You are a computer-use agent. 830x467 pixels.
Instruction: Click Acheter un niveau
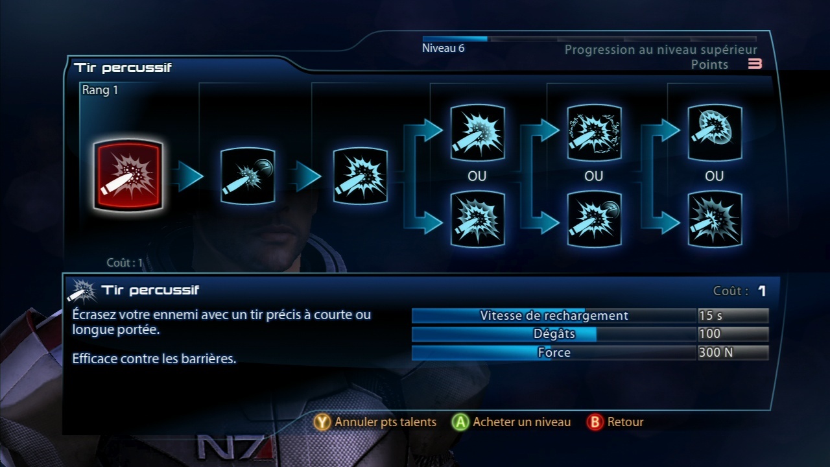[x=522, y=422]
